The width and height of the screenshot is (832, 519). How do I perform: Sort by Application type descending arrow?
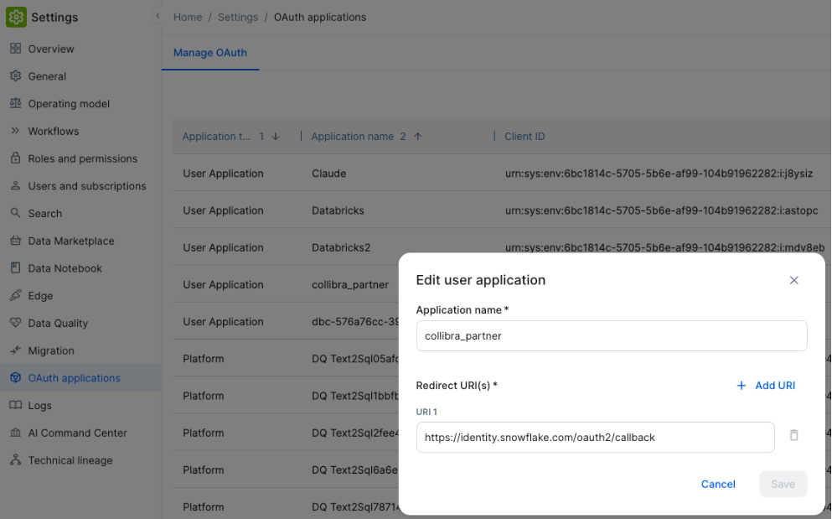276,137
